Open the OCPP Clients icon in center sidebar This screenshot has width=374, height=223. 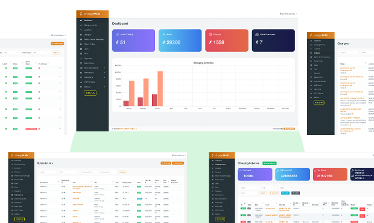(x=81, y=82)
